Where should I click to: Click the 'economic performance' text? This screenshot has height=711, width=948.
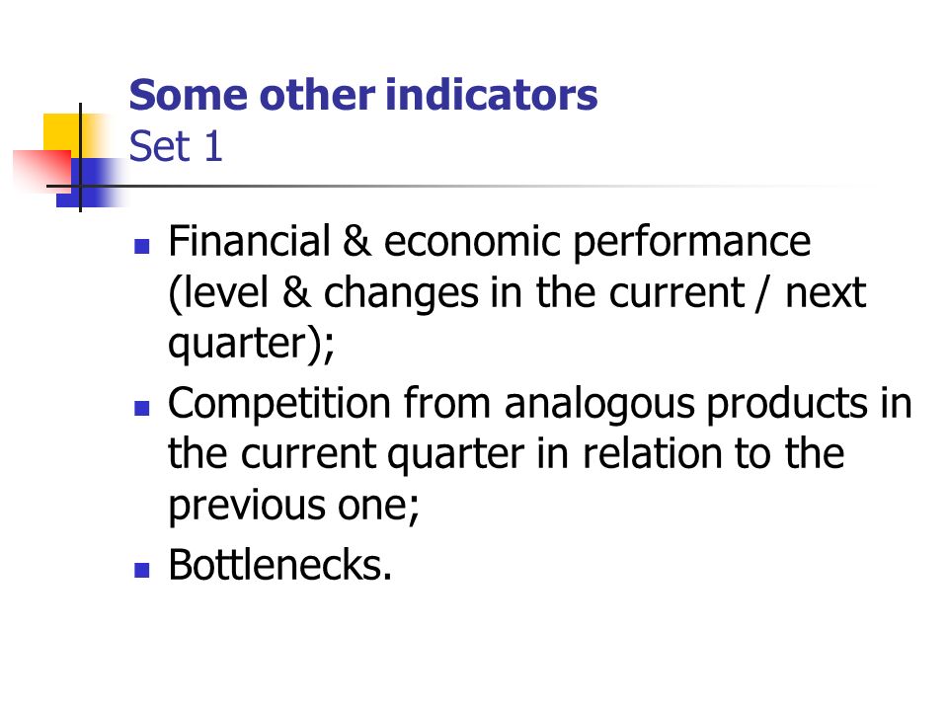[597, 242]
